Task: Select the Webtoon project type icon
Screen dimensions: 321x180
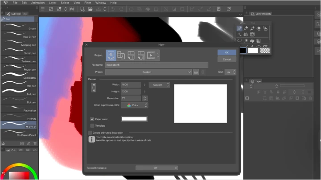Action: (121, 55)
